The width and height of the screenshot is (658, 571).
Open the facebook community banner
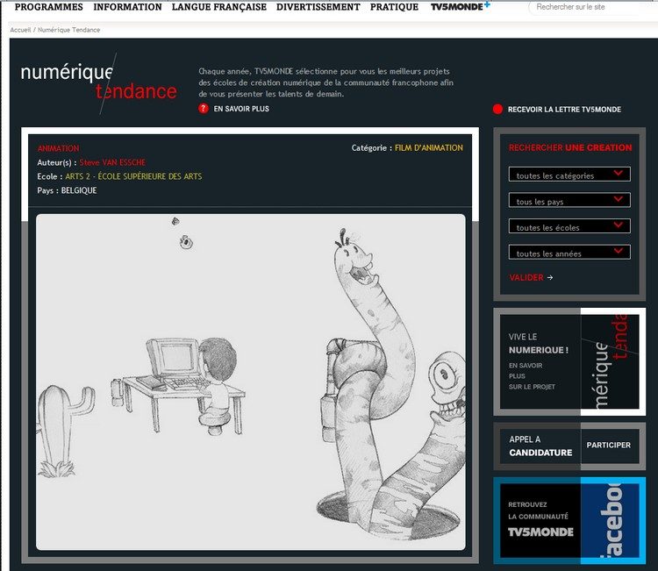569,520
